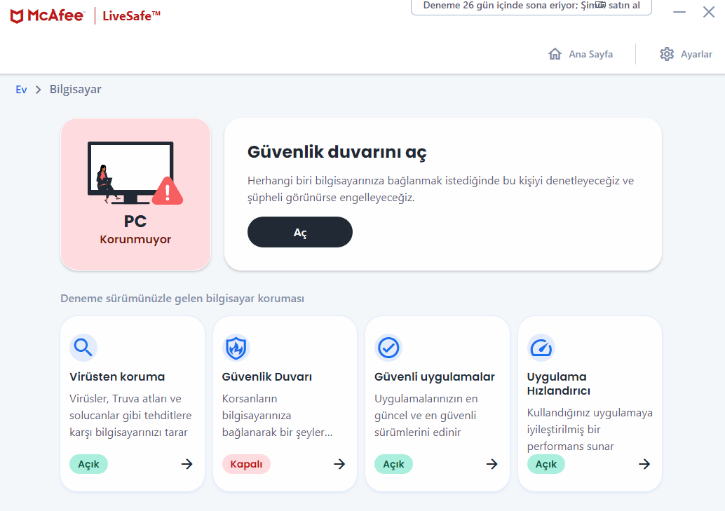Open Güvenli uygulamalar with its arrow
This screenshot has width=725, height=511.
[x=492, y=464]
